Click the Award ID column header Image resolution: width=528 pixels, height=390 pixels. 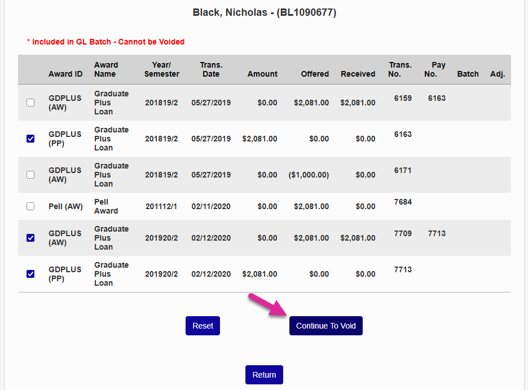[65, 74]
